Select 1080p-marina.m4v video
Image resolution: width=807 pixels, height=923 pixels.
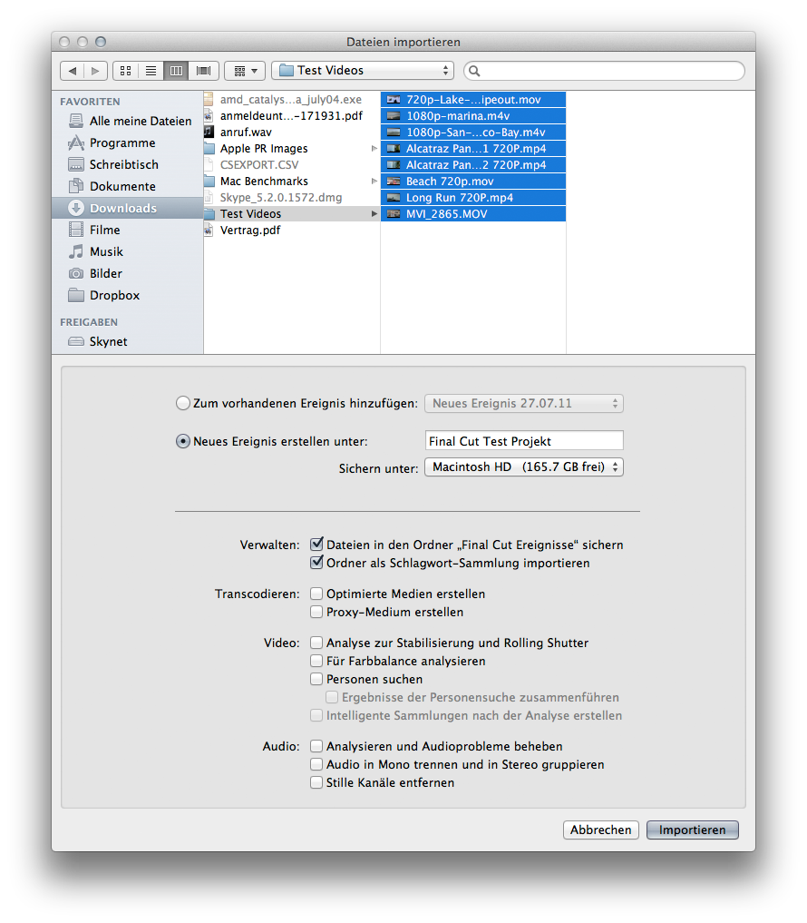[473, 116]
